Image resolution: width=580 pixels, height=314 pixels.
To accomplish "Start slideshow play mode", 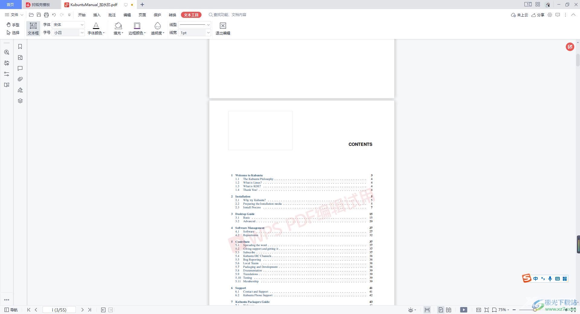I will click(464, 310).
